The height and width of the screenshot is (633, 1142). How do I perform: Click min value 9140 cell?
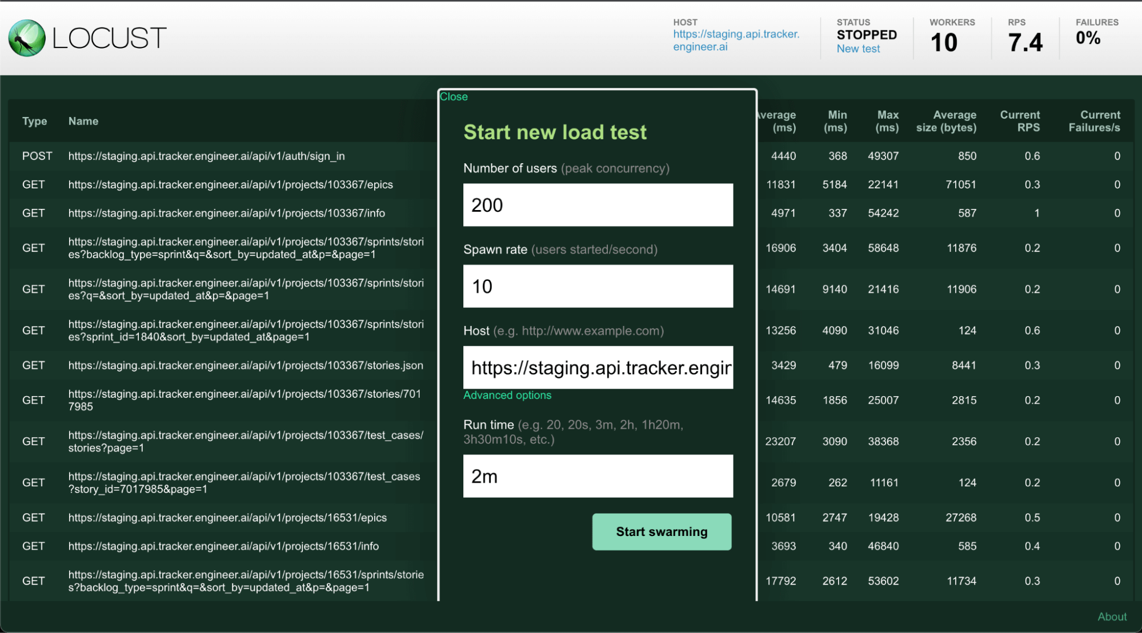(x=835, y=289)
